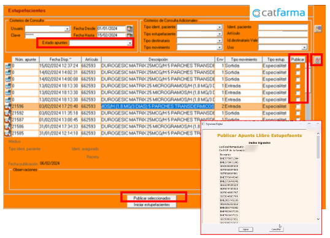Click row icon for apunte 21596
330x238 pixels.
tap(8, 106)
